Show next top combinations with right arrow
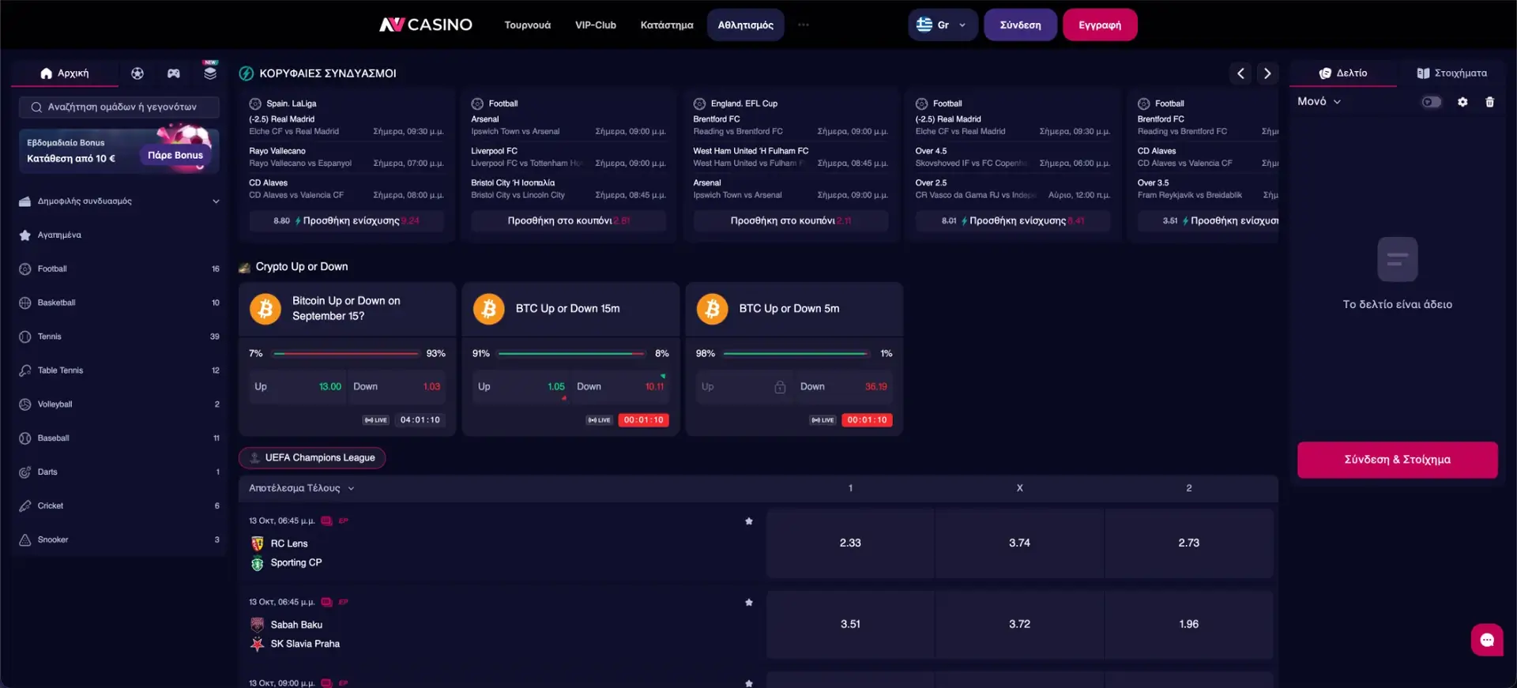 [x=1267, y=73]
